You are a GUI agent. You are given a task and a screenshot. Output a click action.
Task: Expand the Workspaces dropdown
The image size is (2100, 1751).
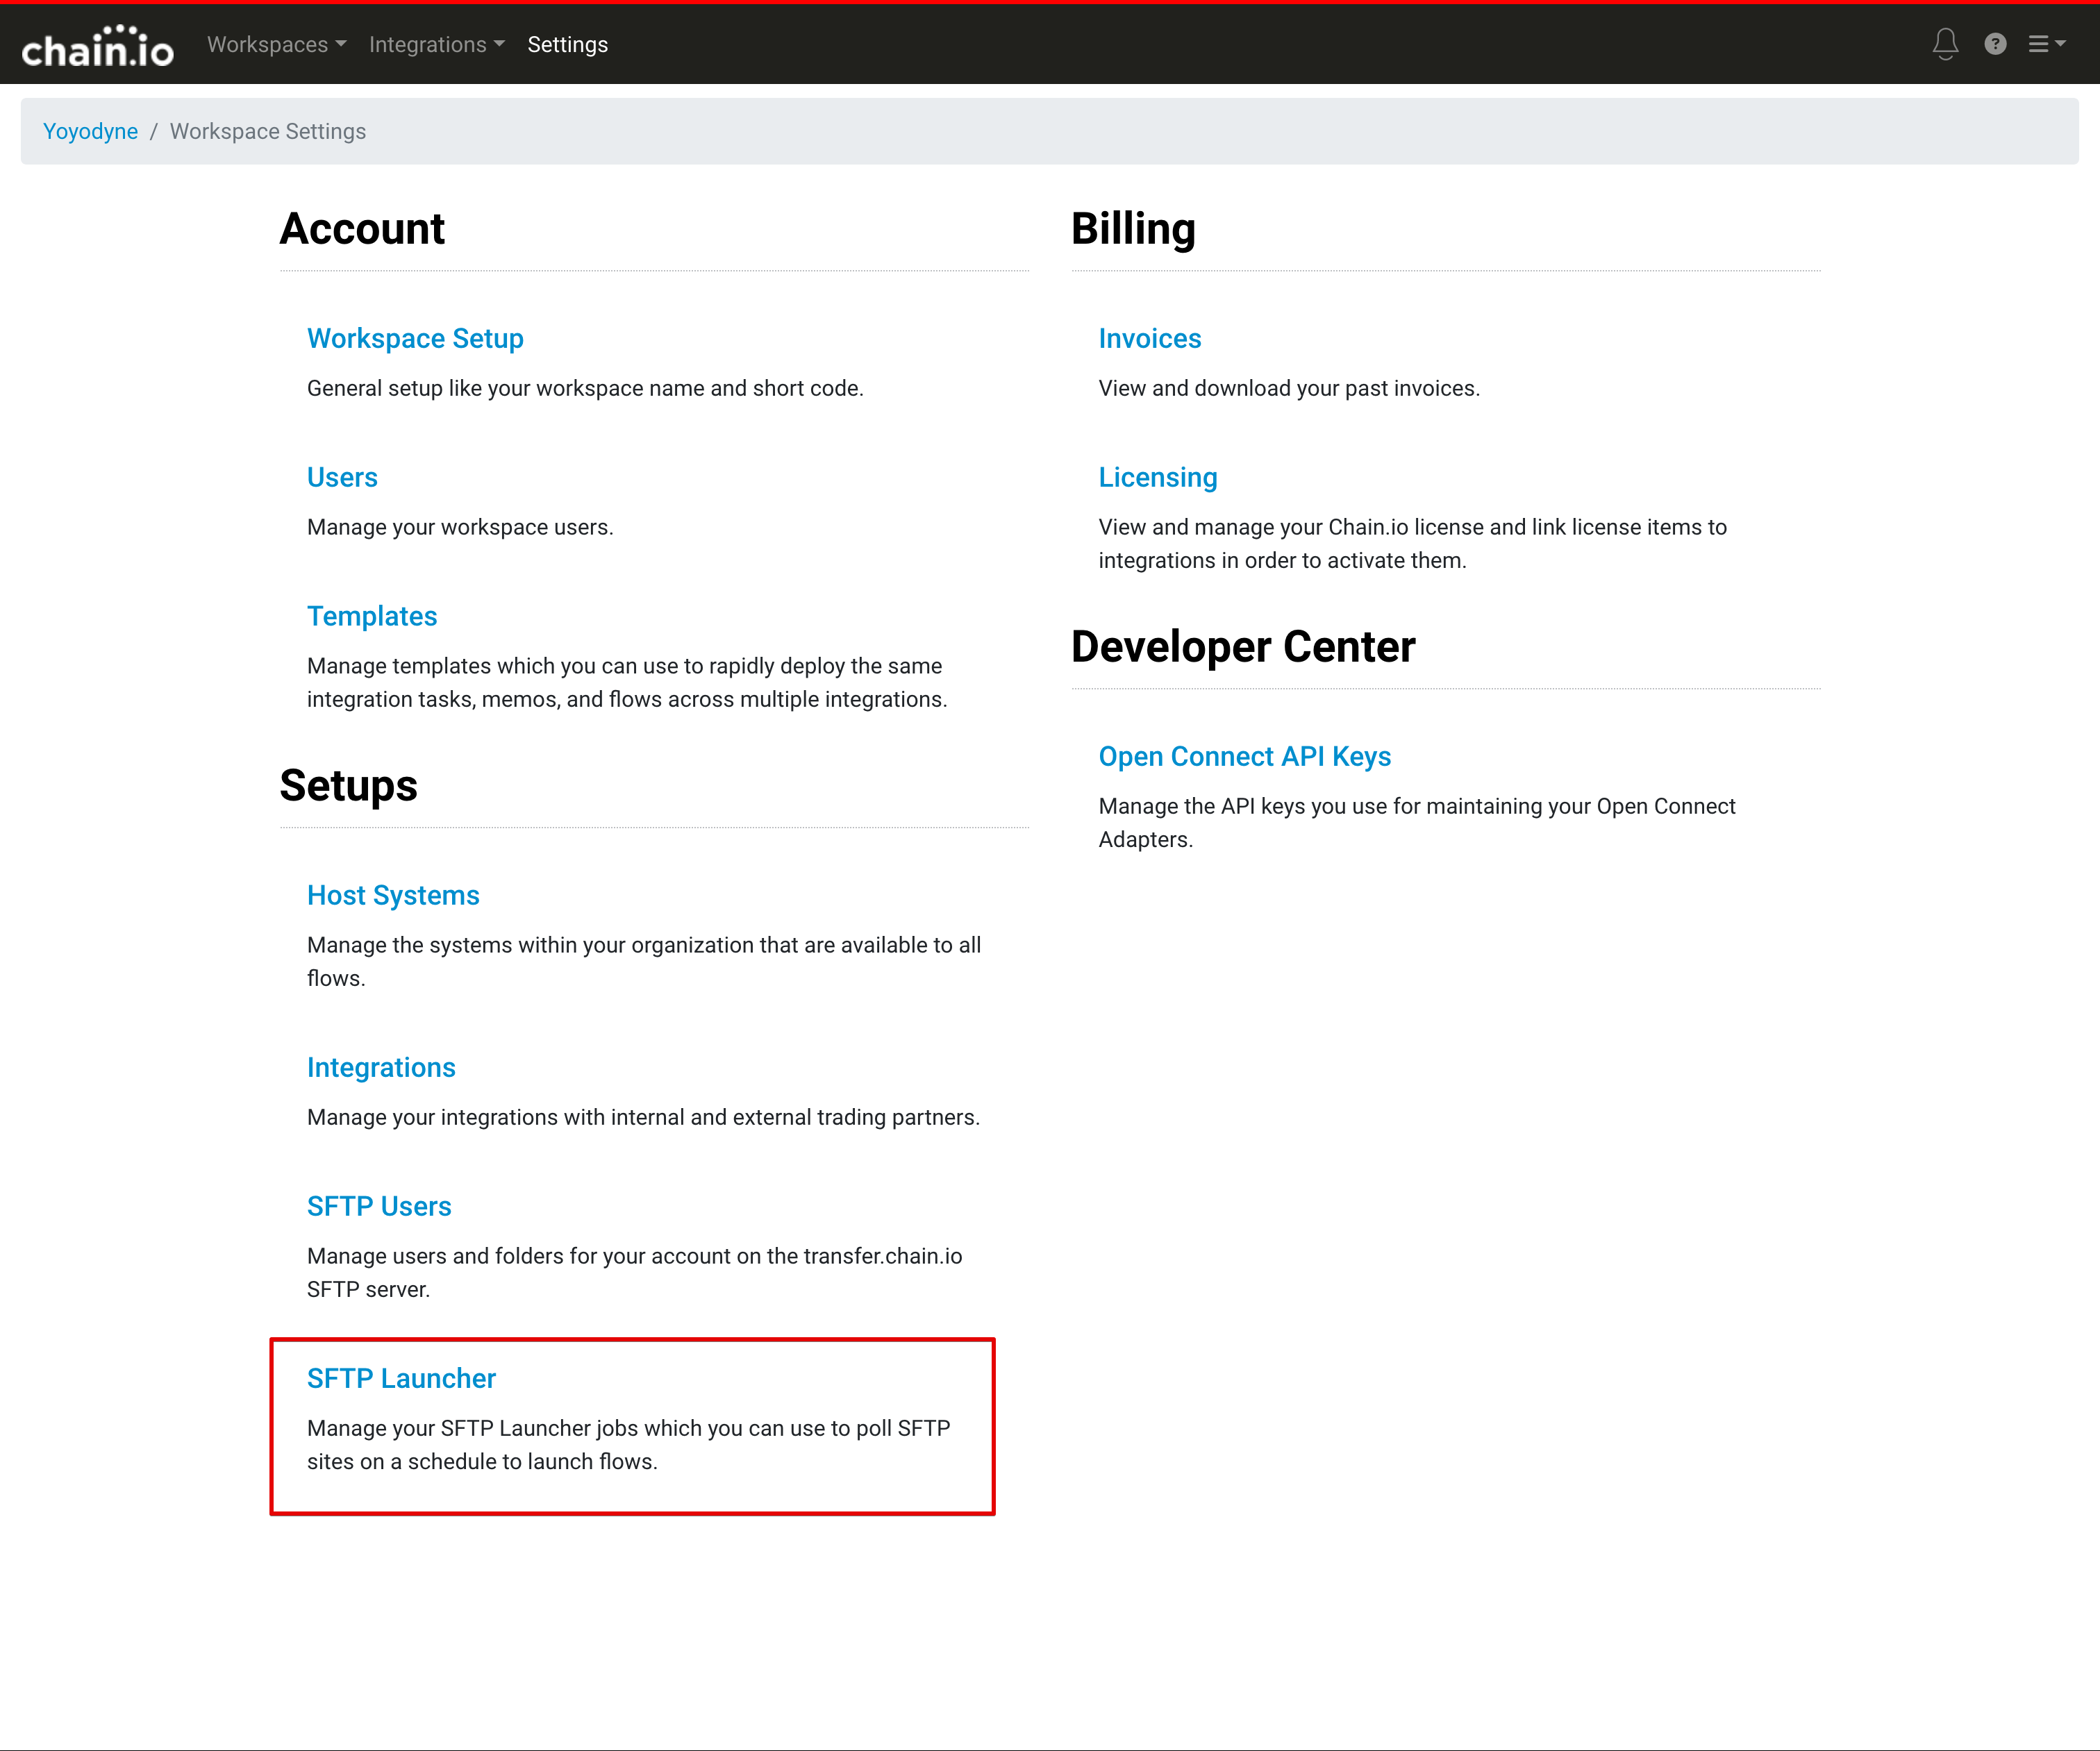tap(276, 44)
